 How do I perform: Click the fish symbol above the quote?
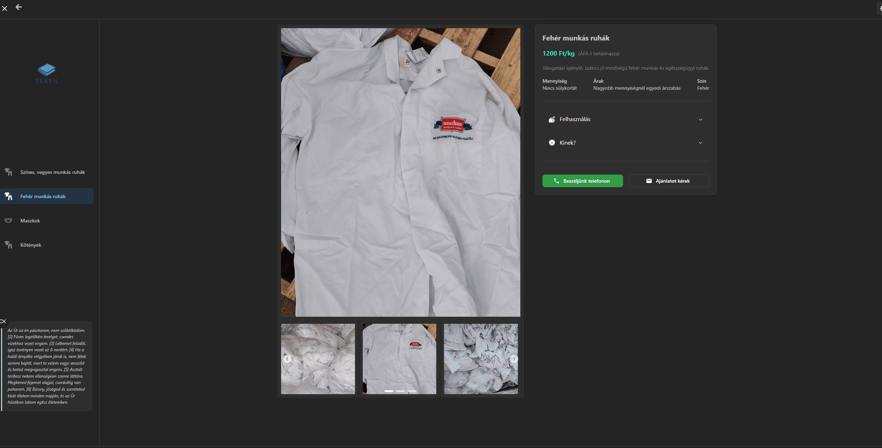point(3,321)
